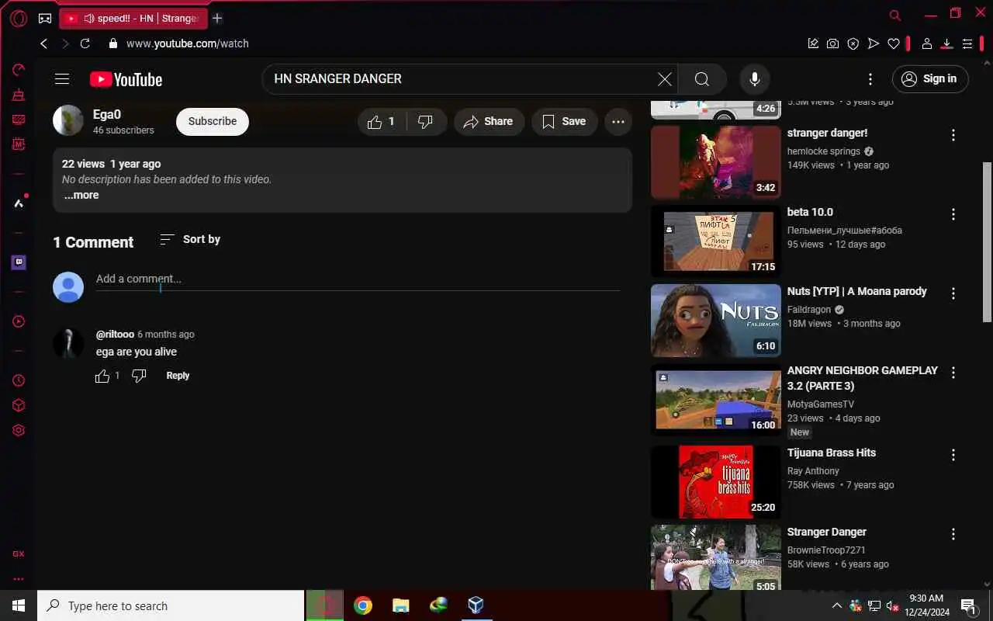993x621 pixels.
Task: Open Extensions cube icon in sidebar
Action: [19, 405]
